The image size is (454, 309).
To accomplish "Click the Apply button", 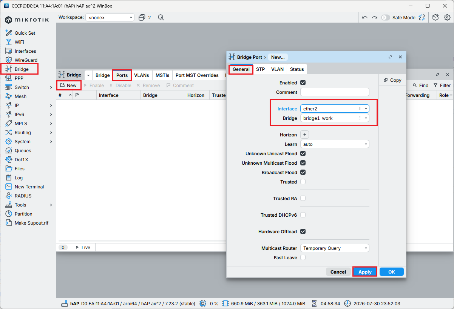I will (x=365, y=272).
